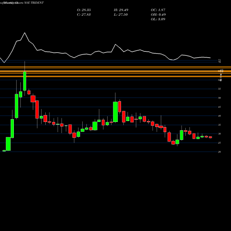Click the 55 price axis label

(x=219, y=89)
